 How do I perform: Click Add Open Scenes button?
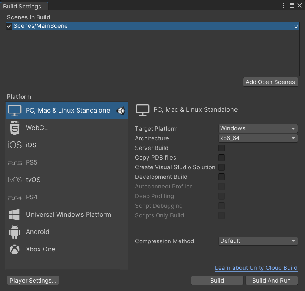(270, 82)
